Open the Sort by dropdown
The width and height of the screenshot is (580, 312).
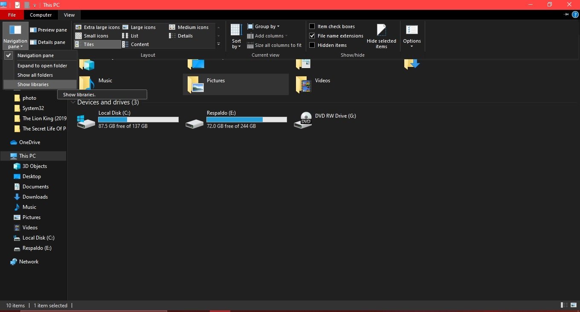(x=236, y=36)
